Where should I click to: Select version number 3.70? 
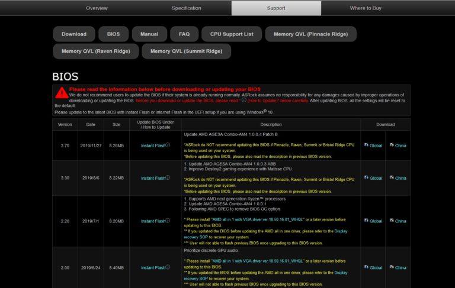click(65, 145)
